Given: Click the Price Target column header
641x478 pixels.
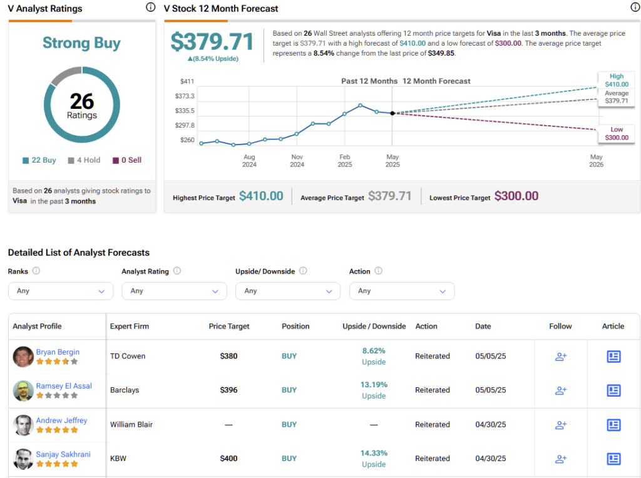Looking at the screenshot, I should (x=229, y=326).
